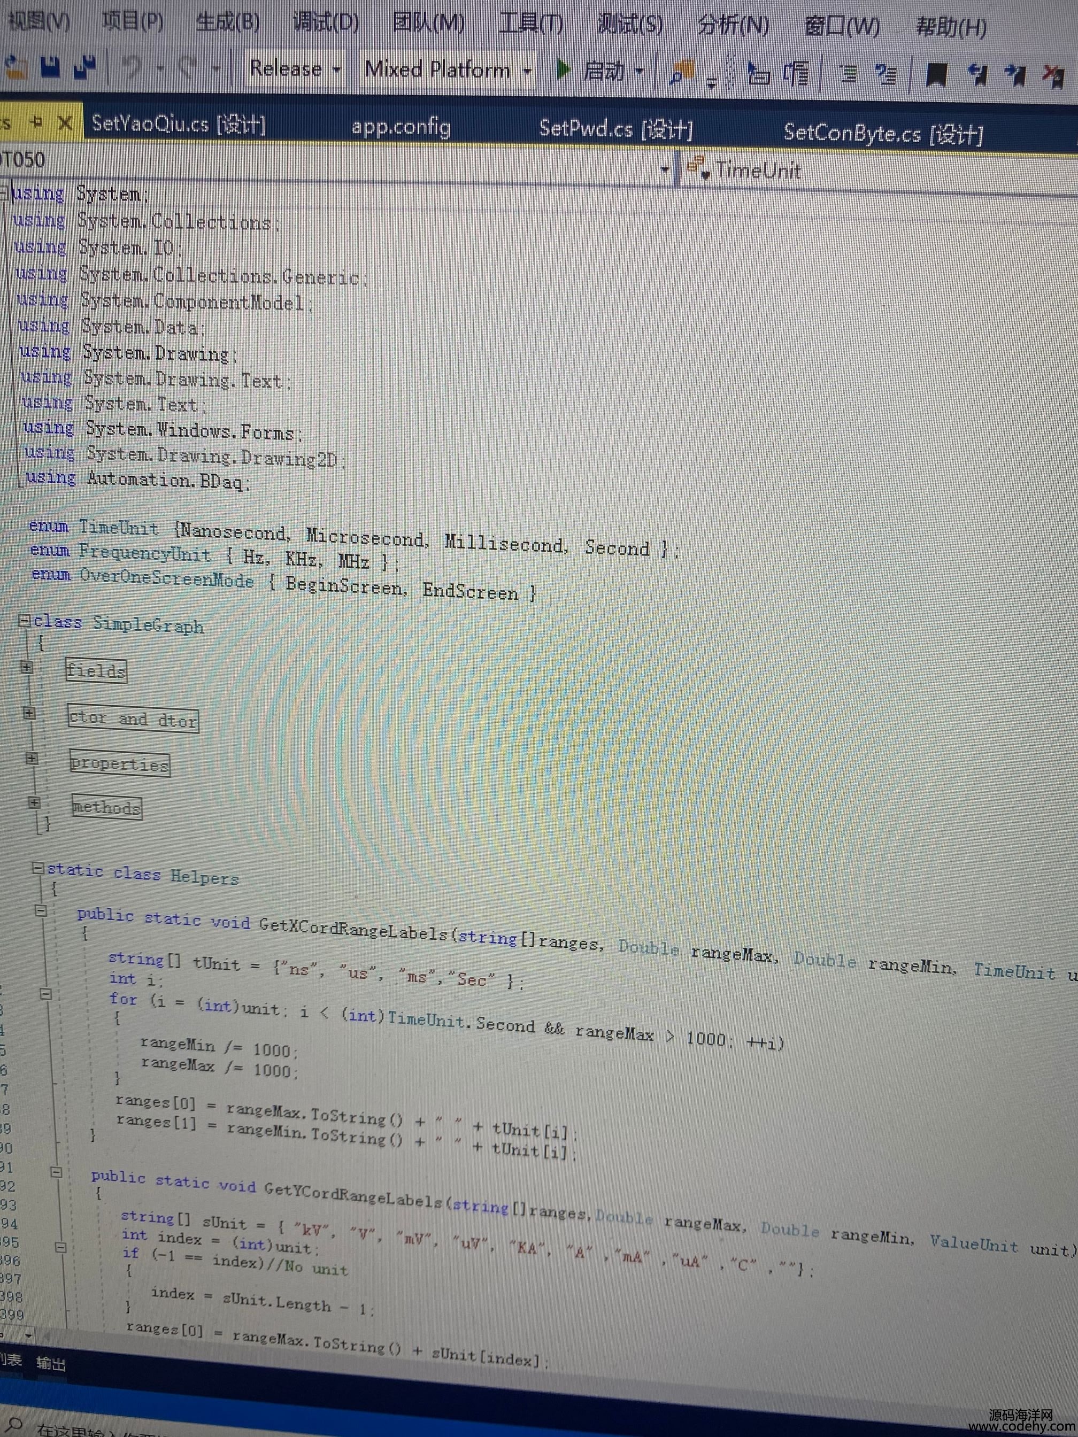Open the editor zoom level dropdown arrow
This screenshot has height=1437, width=1078.
28,1336
